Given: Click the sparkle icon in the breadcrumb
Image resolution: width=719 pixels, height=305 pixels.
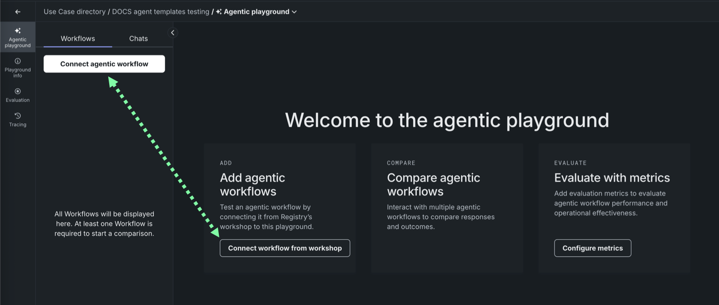Looking at the screenshot, I should pos(219,12).
